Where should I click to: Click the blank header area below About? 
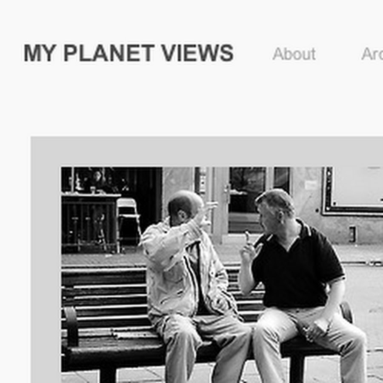tap(294, 98)
